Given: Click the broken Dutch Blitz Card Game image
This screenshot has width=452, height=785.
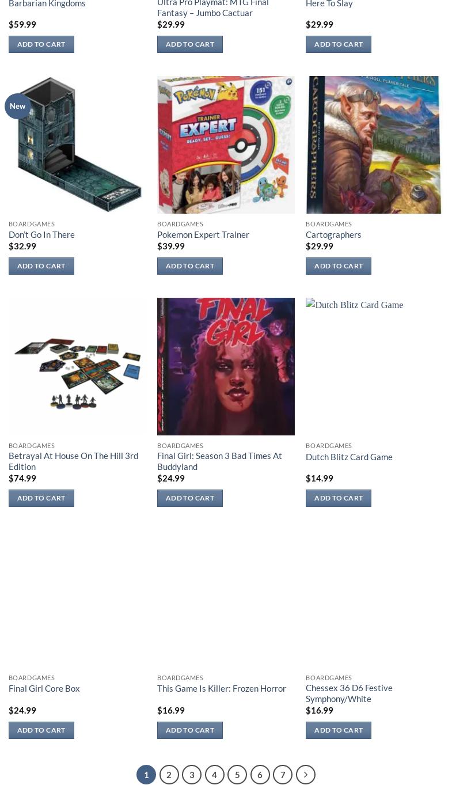Looking at the screenshot, I should [x=355, y=305].
